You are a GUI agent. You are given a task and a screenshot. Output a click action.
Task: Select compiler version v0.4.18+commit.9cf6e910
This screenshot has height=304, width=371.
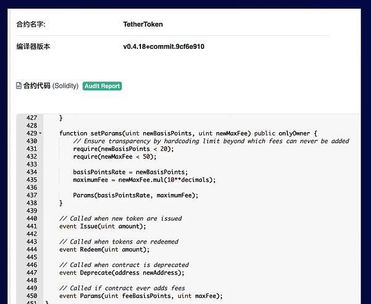tap(164, 46)
